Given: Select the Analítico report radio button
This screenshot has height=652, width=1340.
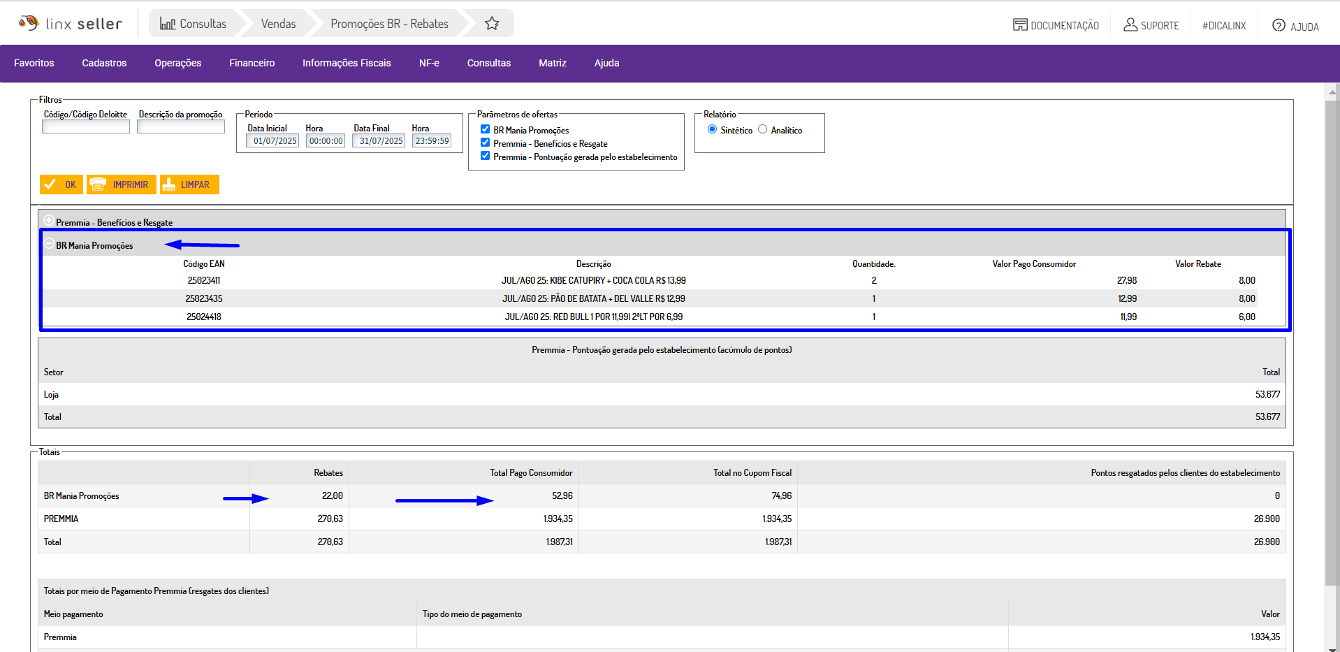Looking at the screenshot, I should (762, 129).
